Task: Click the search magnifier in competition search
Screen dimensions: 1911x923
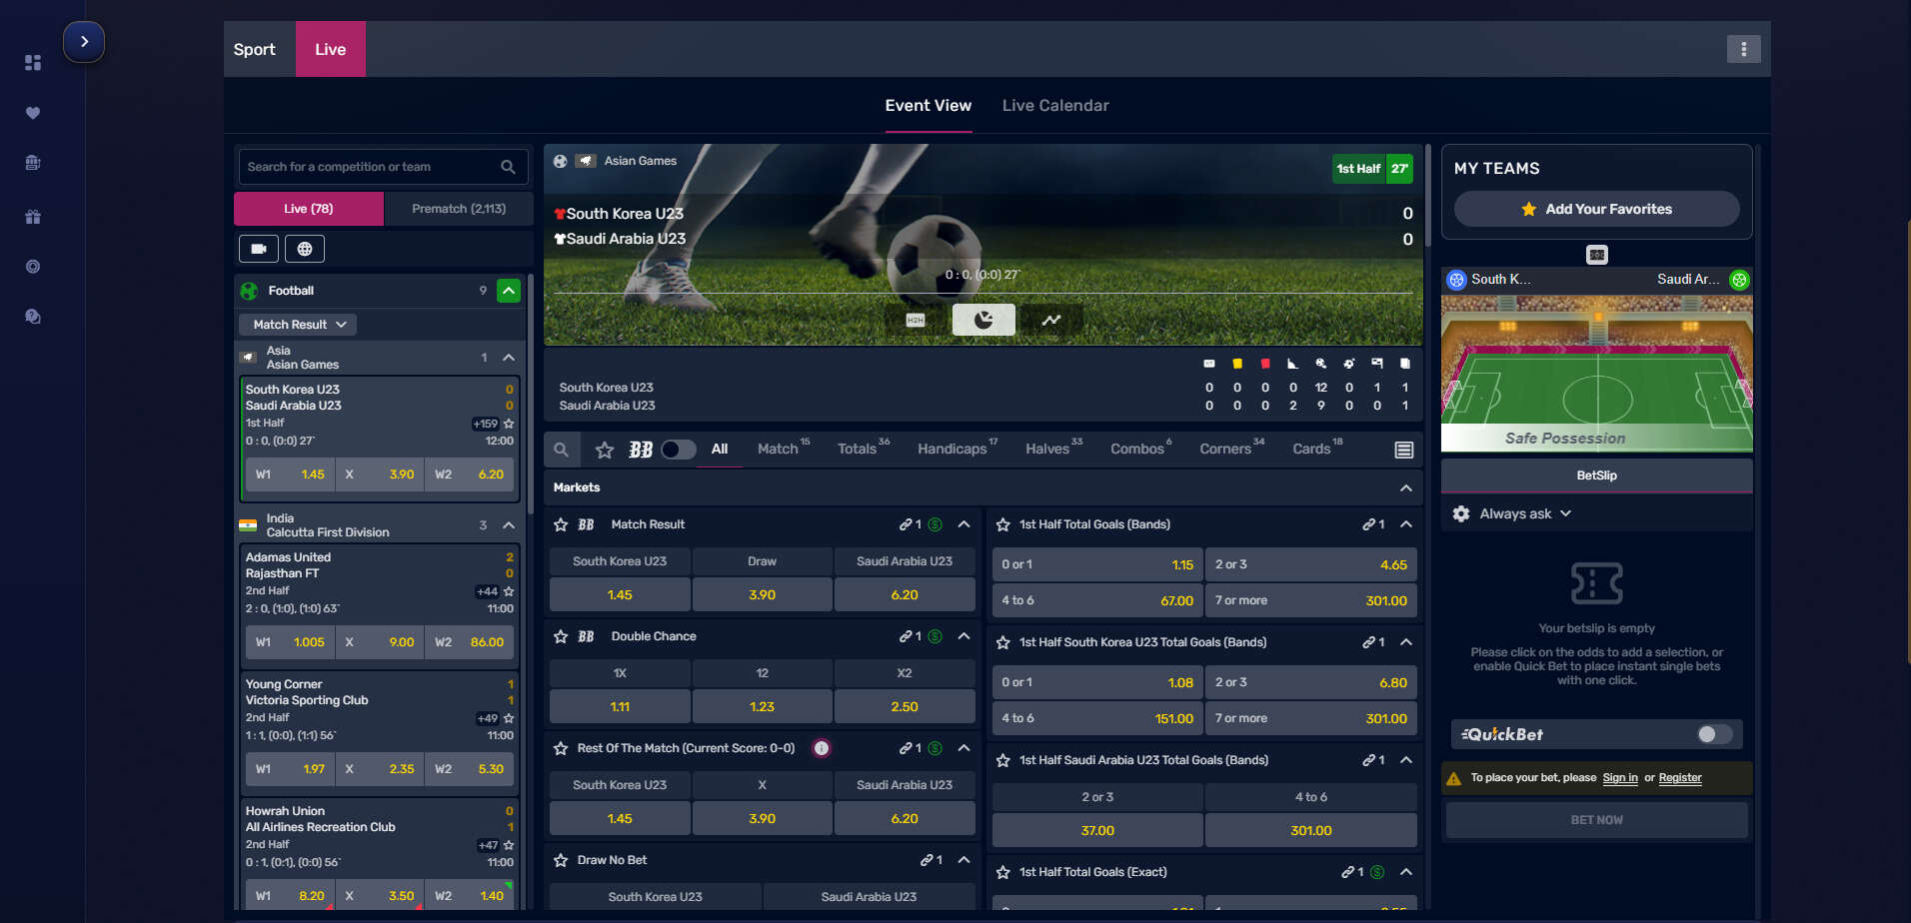Action: point(508,167)
